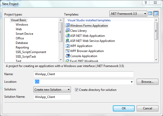This screenshot has height=116, width=163.
Task: Click Browse... to pick a location
Action: (148, 82)
